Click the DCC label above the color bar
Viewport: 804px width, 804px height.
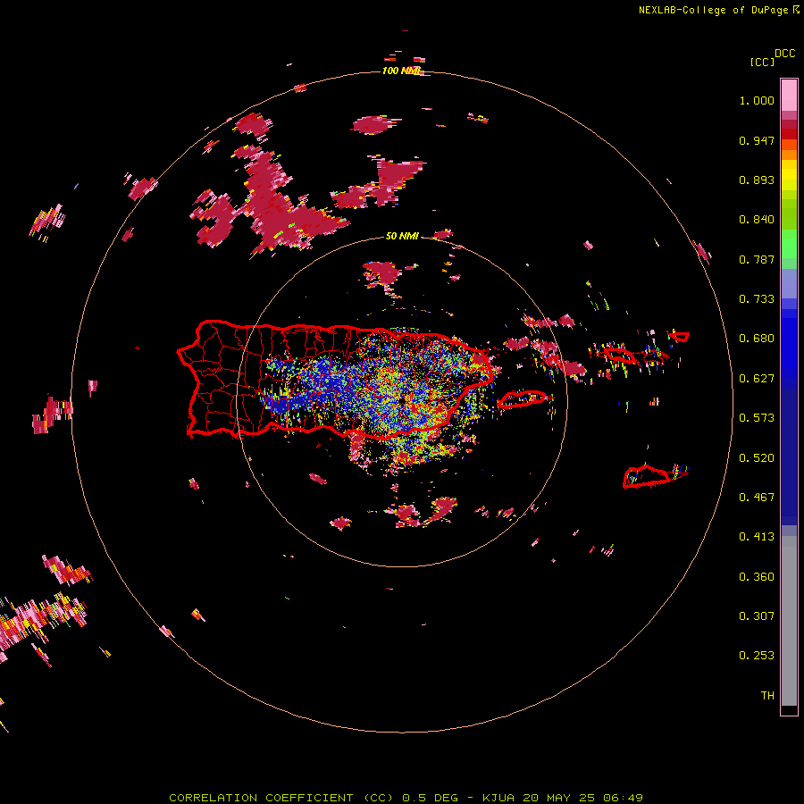(784, 54)
